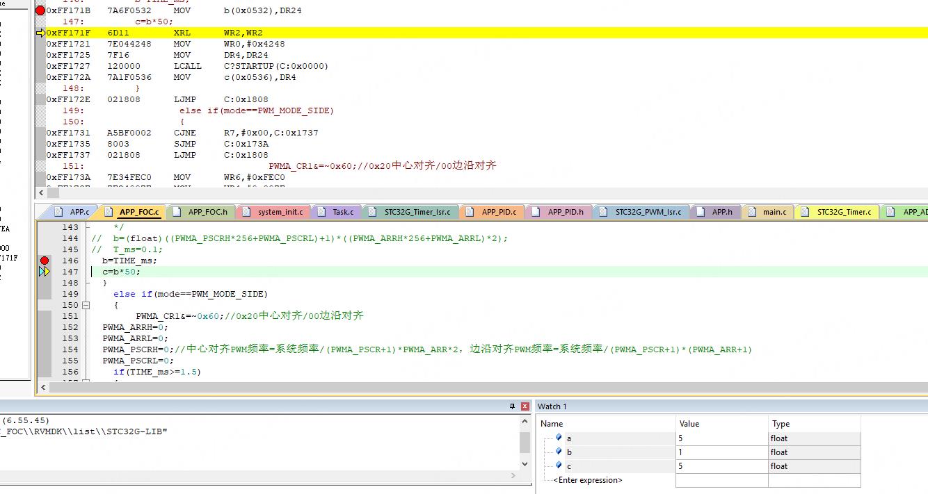Open the APP_PID.h tab
The width and height of the screenshot is (928, 494).
559,212
